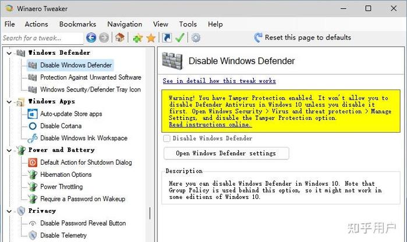Click the icon beside Disable Windows Defender item
Screen dimensions: 407x242
(33, 65)
